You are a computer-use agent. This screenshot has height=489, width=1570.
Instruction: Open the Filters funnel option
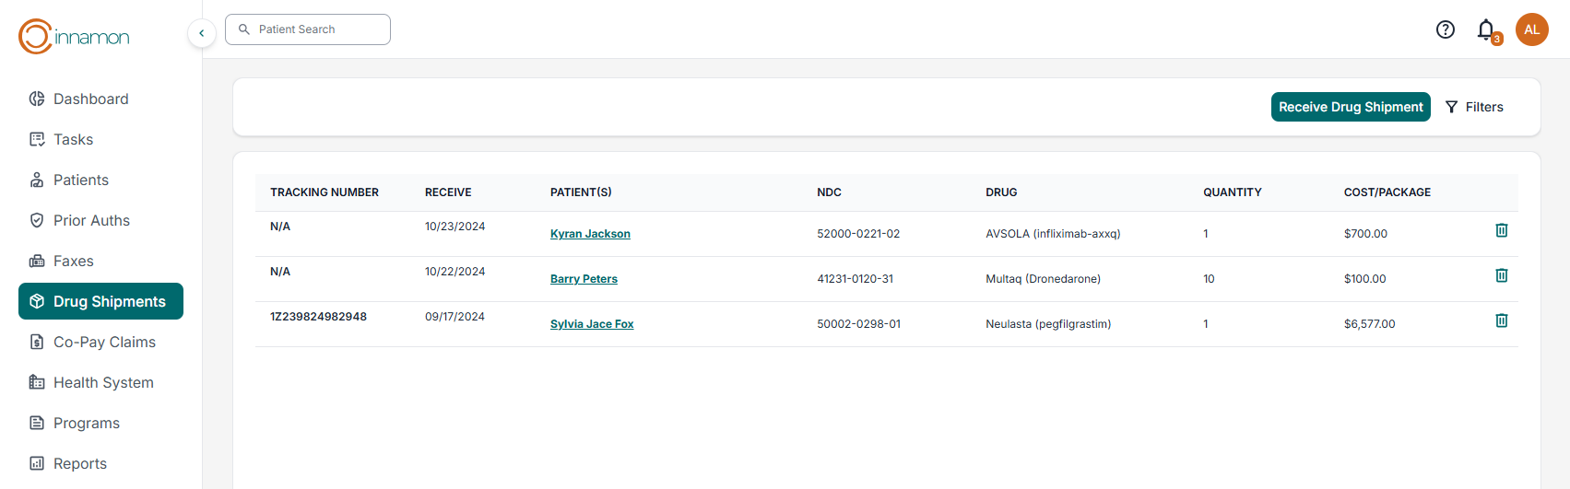(x=1474, y=107)
